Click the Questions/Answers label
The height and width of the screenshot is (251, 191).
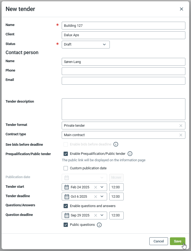click(20, 205)
